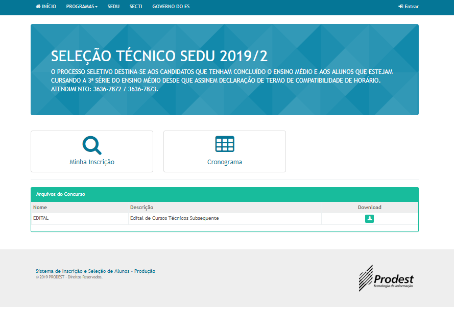
Task: Navigate to GOVERNO DO ES
Action: [171, 7]
